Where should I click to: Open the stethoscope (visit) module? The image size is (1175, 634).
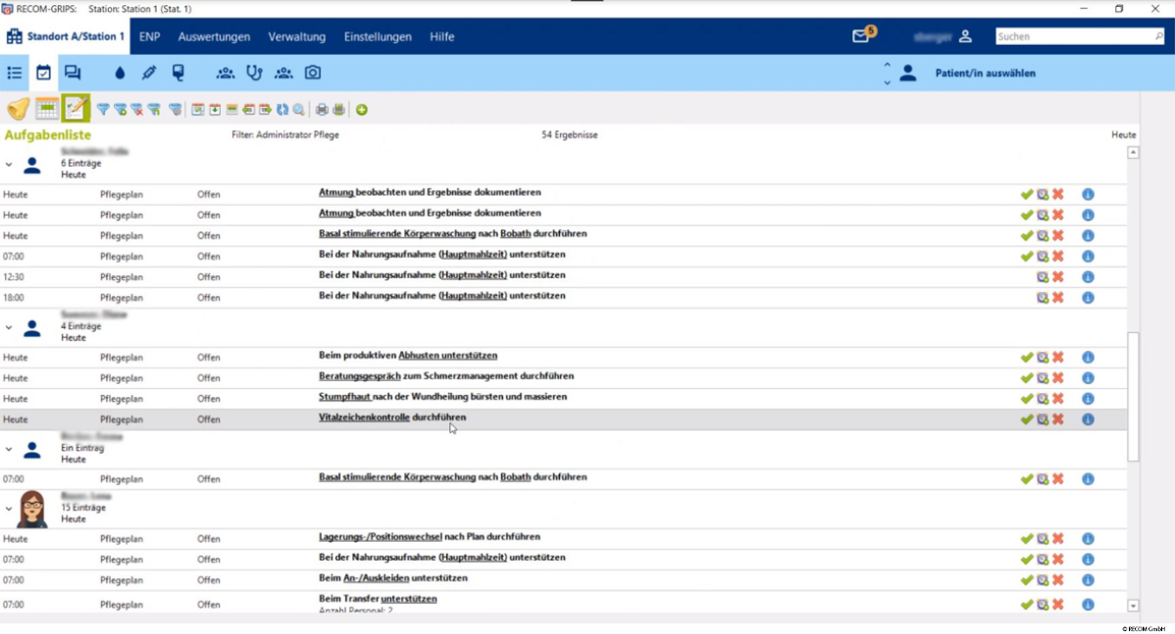pyautogui.click(x=254, y=73)
